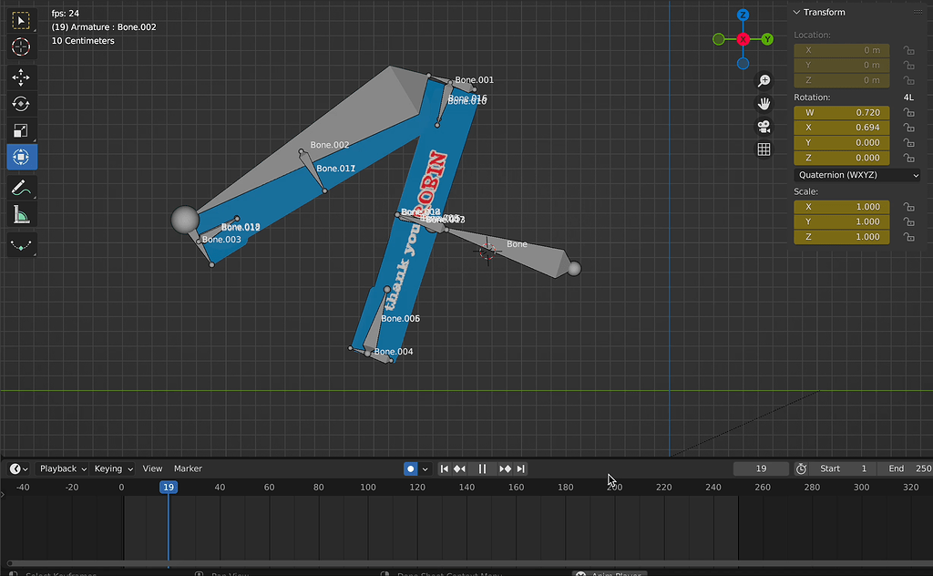Viewport: 933px width, 576px height.
Task: Click the Rotation W value field
Action: tap(841, 112)
